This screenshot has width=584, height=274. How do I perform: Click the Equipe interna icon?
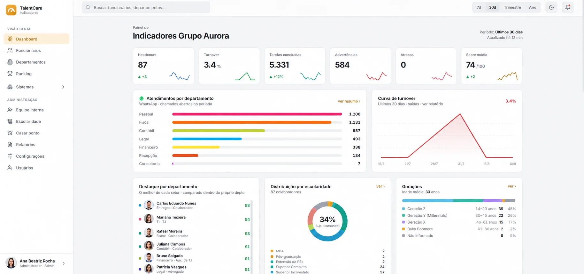(x=10, y=110)
